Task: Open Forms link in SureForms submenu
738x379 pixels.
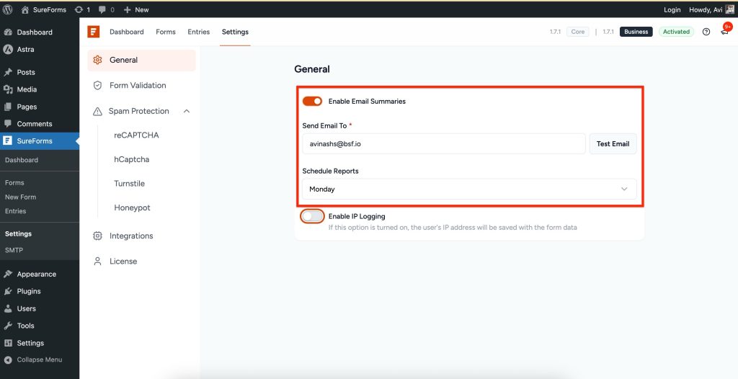Action: click(14, 183)
